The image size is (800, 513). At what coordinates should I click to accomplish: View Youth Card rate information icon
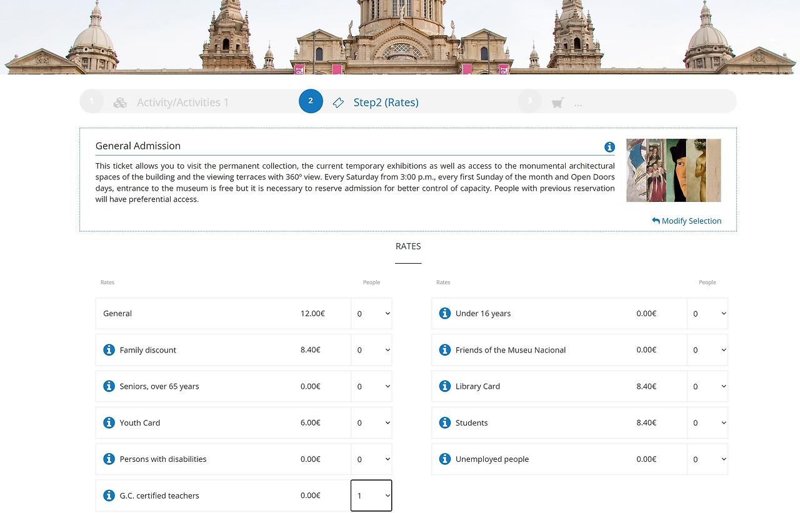pos(109,422)
